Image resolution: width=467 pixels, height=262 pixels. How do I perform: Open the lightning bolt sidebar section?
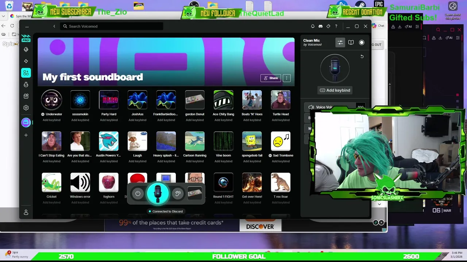pyautogui.click(x=26, y=61)
